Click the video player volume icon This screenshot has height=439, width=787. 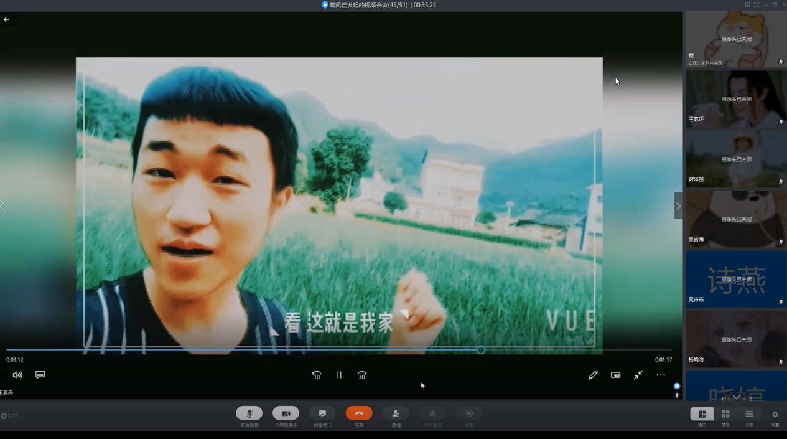pos(17,375)
